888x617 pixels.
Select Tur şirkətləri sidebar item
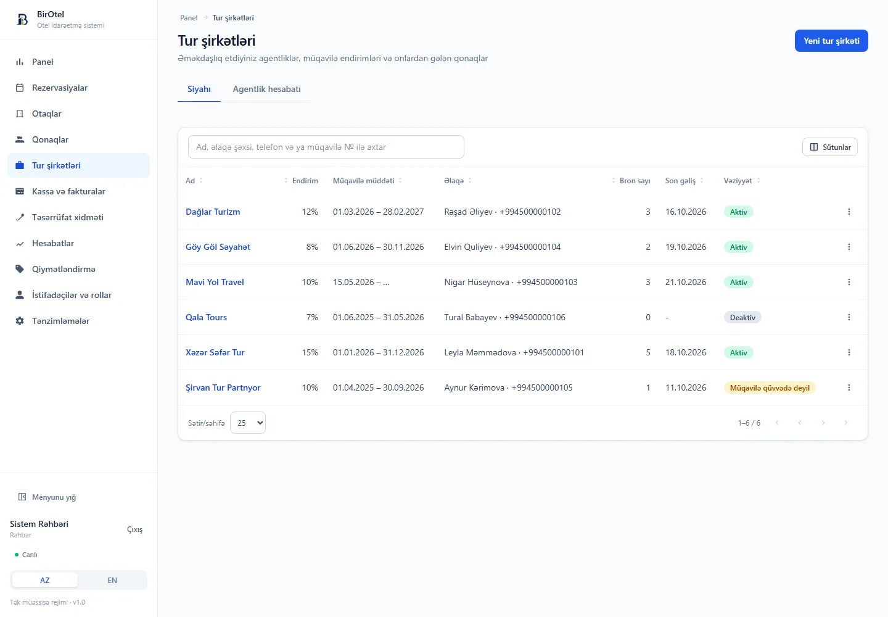pos(78,165)
